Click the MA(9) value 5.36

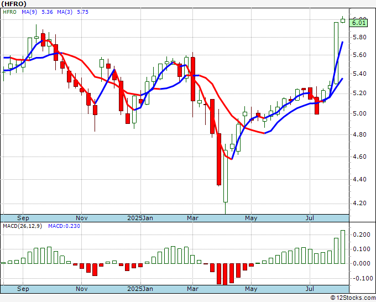point(47,12)
